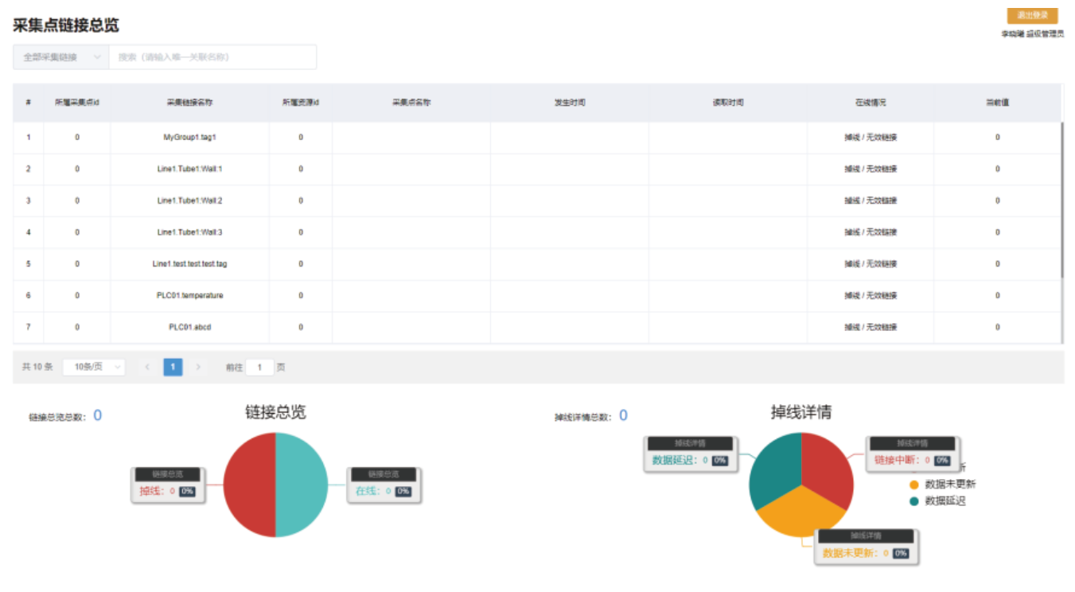Select the PLC01.temperature link row

tap(189, 296)
